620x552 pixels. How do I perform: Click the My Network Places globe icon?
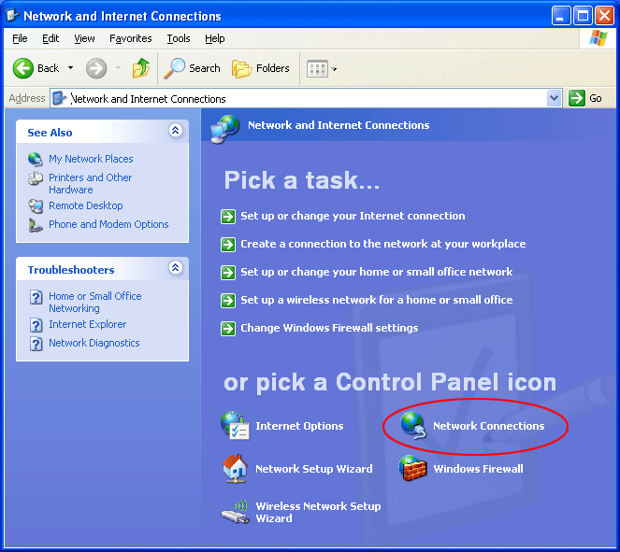[x=36, y=159]
